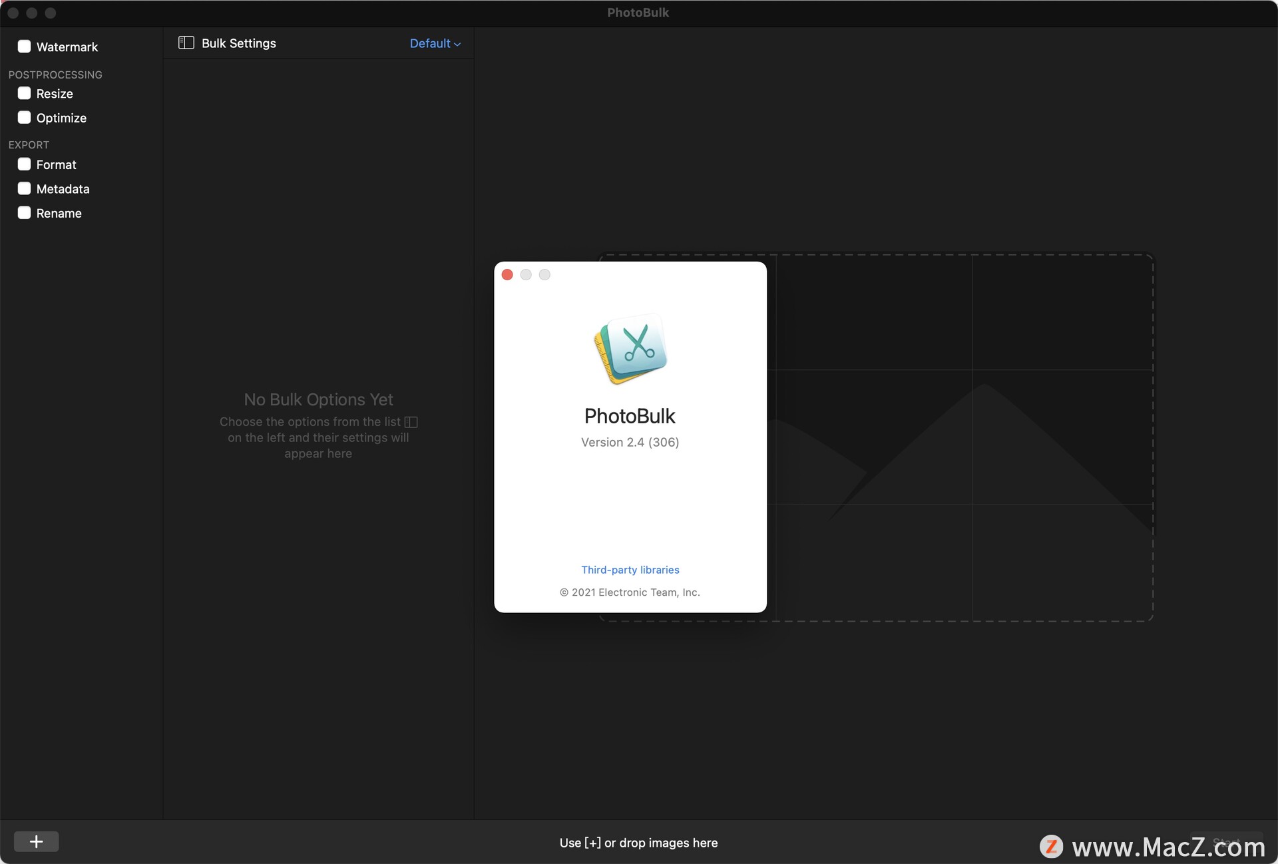This screenshot has width=1278, height=864.
Task: Click the main window close button
Action: point(13,13)
